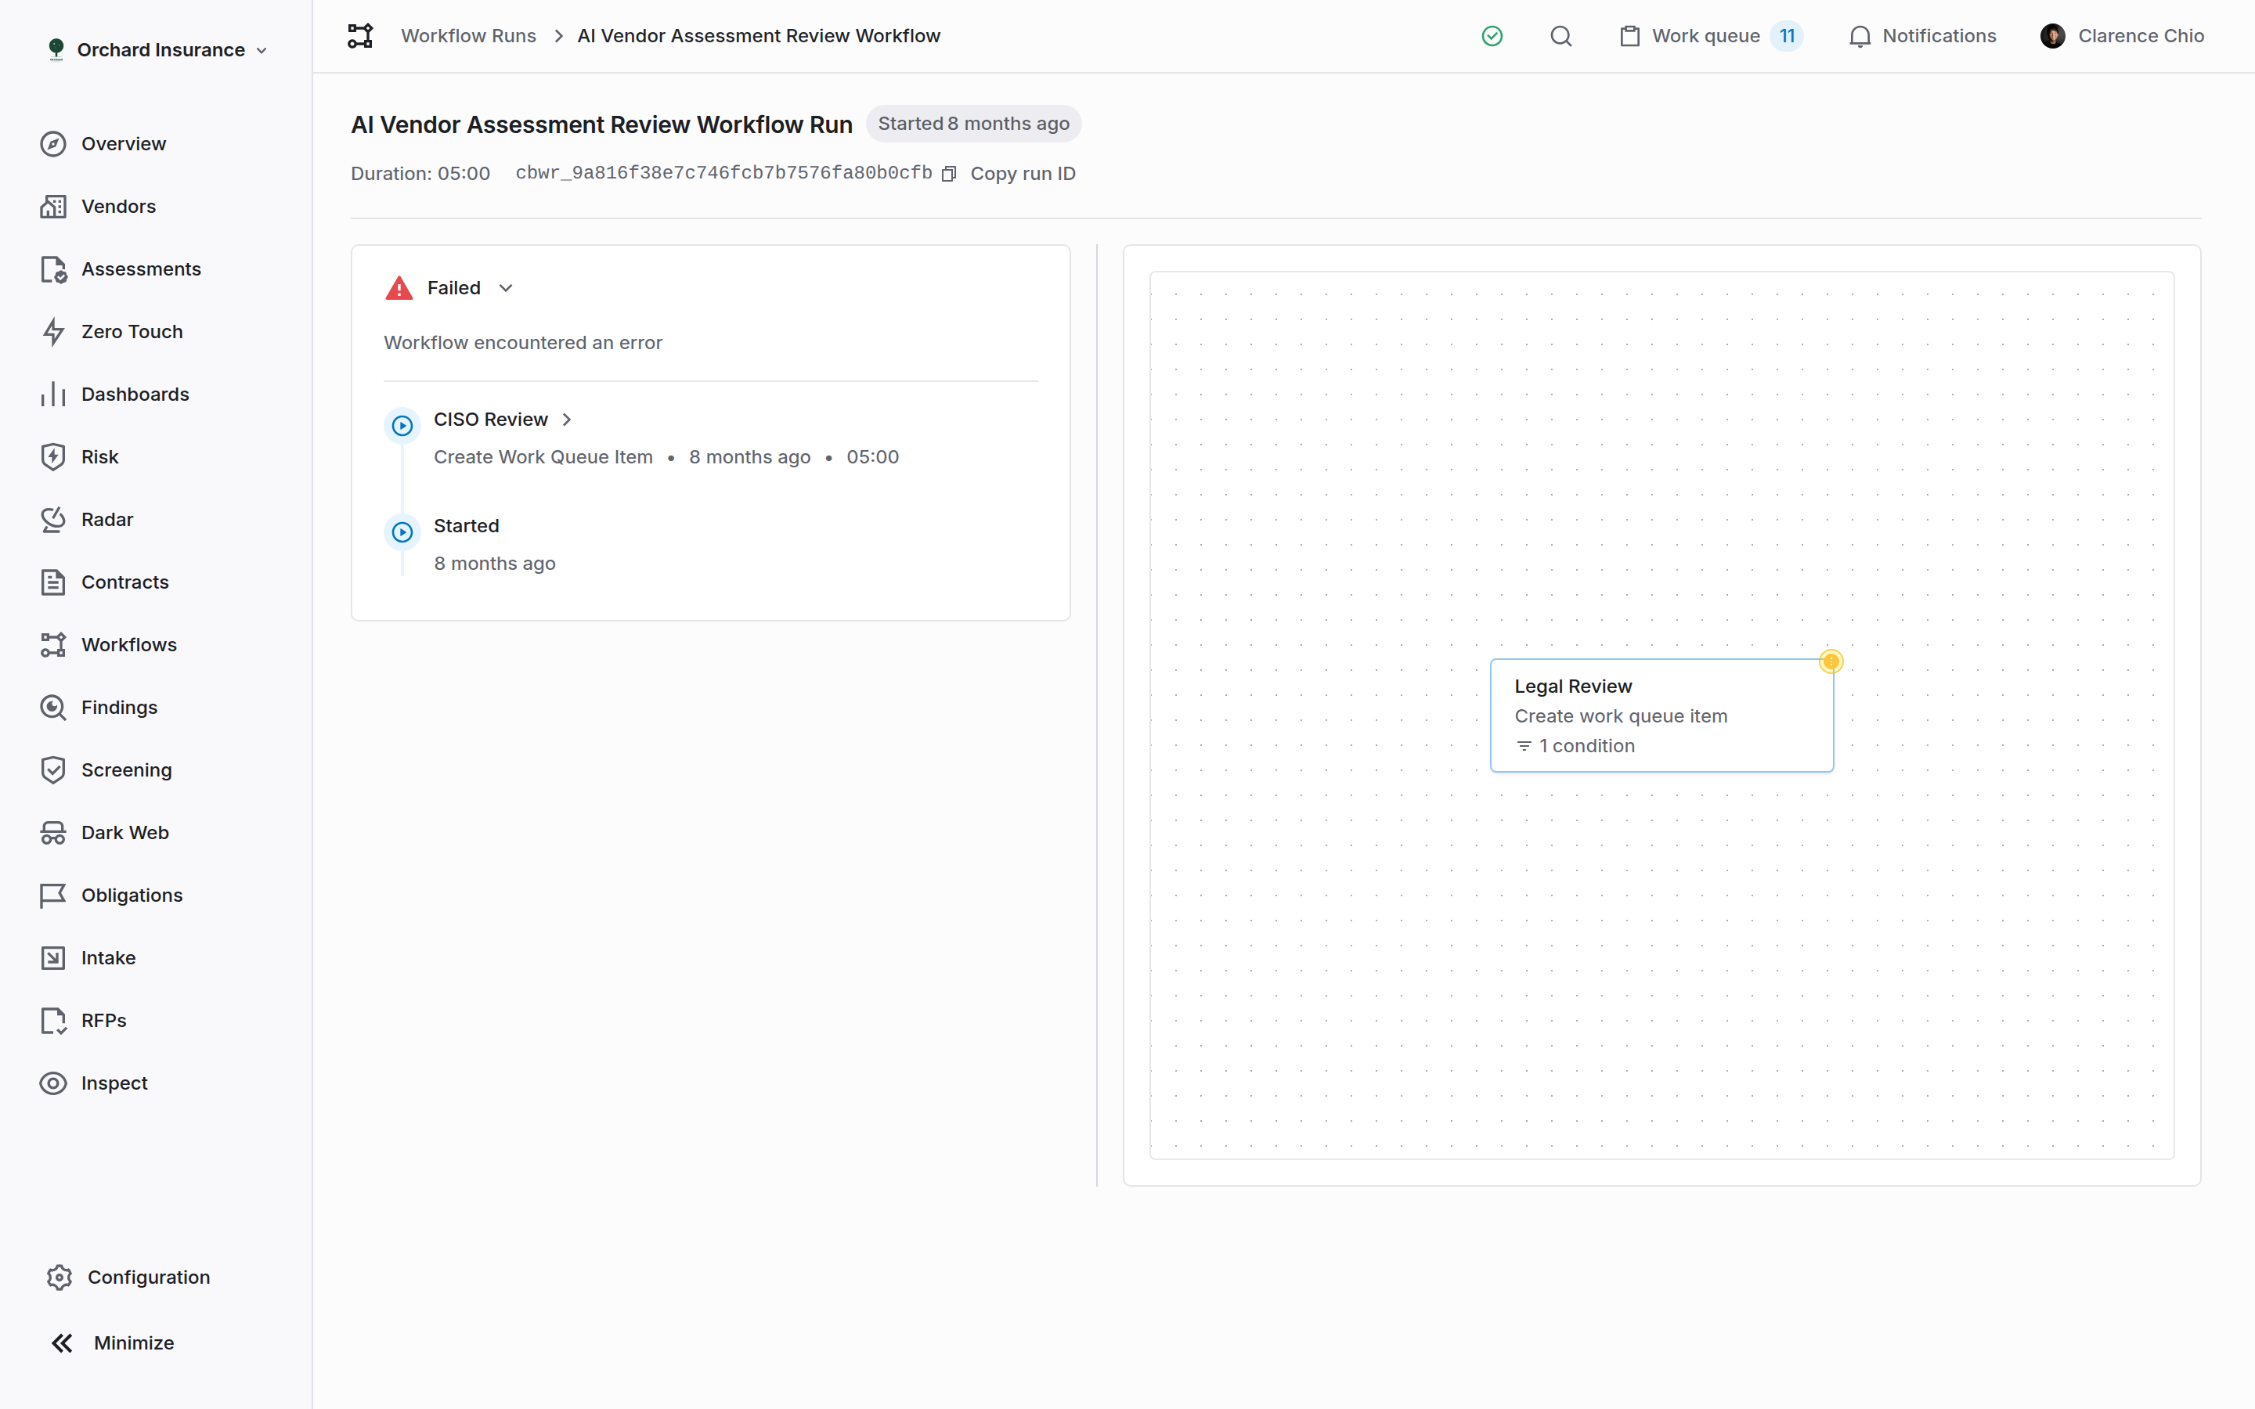Click the run ID text cbwr_9a816f38e7c746fcb7b7576fa80b0cfb

(x=724, y=173)
